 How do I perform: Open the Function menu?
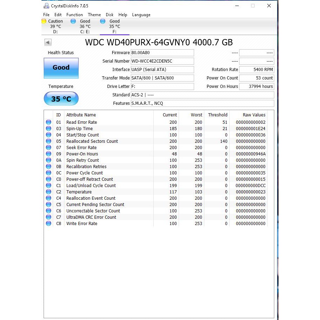(x=75, y=15)
